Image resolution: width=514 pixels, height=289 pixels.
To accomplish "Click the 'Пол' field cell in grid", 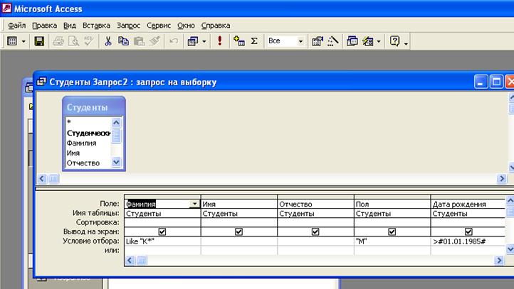I will pyautogui.click(x=392, y=204).
